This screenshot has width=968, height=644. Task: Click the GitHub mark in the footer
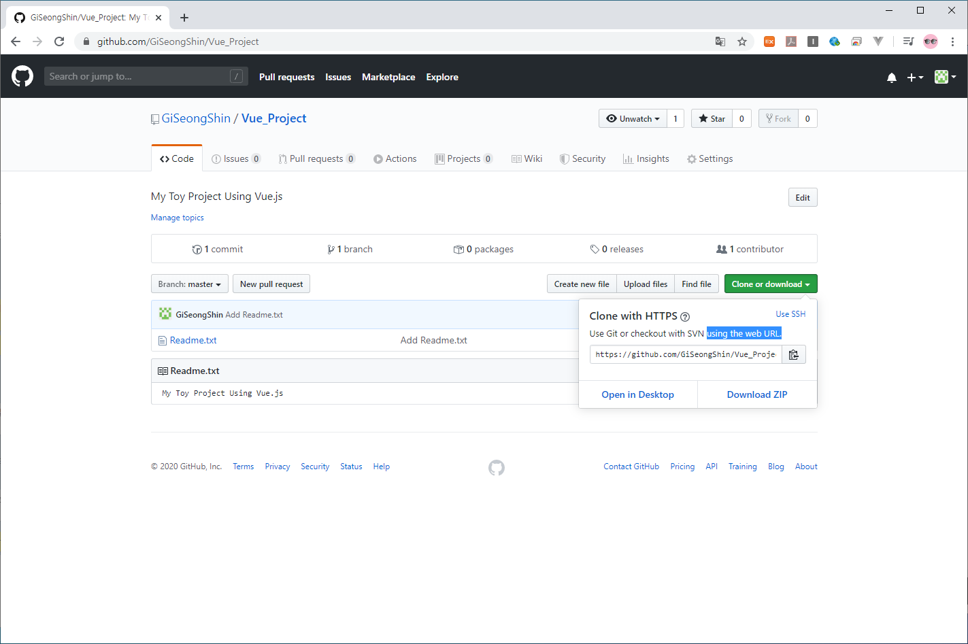tap(497, 467)
